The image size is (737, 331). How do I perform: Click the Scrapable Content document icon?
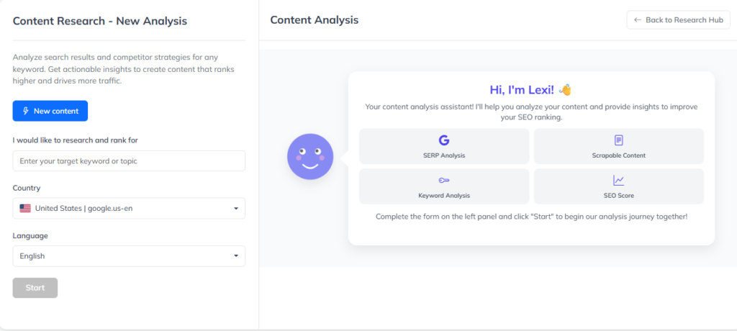[x=618, y=140]
